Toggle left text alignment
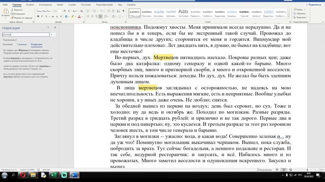This screenshot has height=182, width=325. click(x=88, y=16)
